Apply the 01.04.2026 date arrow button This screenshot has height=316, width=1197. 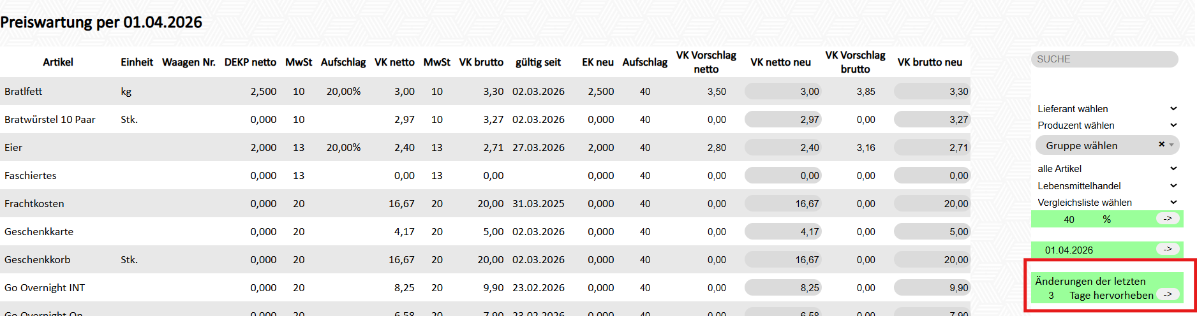click(1167, 250)
